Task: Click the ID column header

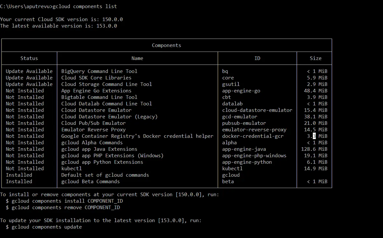Action: (x=257, y=58)
